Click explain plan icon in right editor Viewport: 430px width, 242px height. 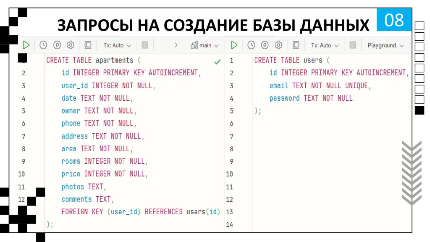(x=265, y=45)
